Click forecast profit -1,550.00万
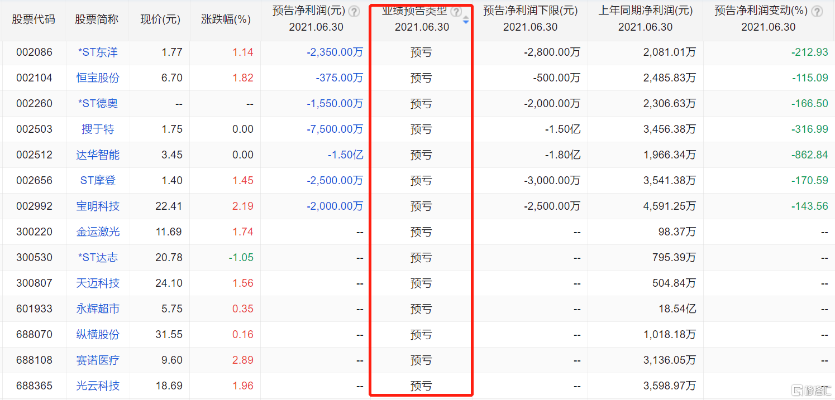This screenshot has width=835, height=400. click(335, 104)
